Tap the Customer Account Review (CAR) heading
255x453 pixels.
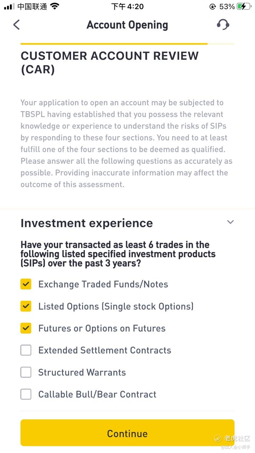coord(109,63)
